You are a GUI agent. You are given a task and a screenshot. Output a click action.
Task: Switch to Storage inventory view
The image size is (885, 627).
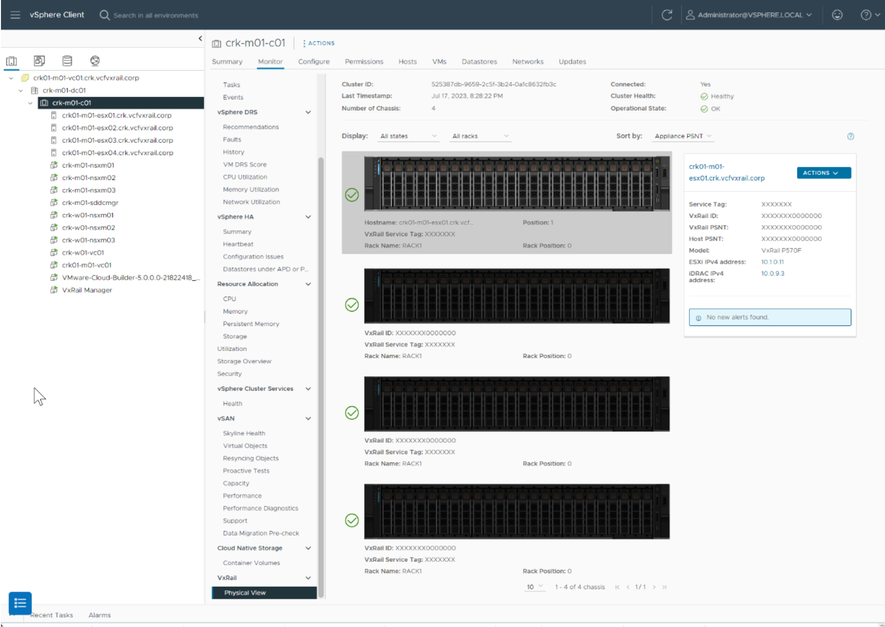[67, 61]
